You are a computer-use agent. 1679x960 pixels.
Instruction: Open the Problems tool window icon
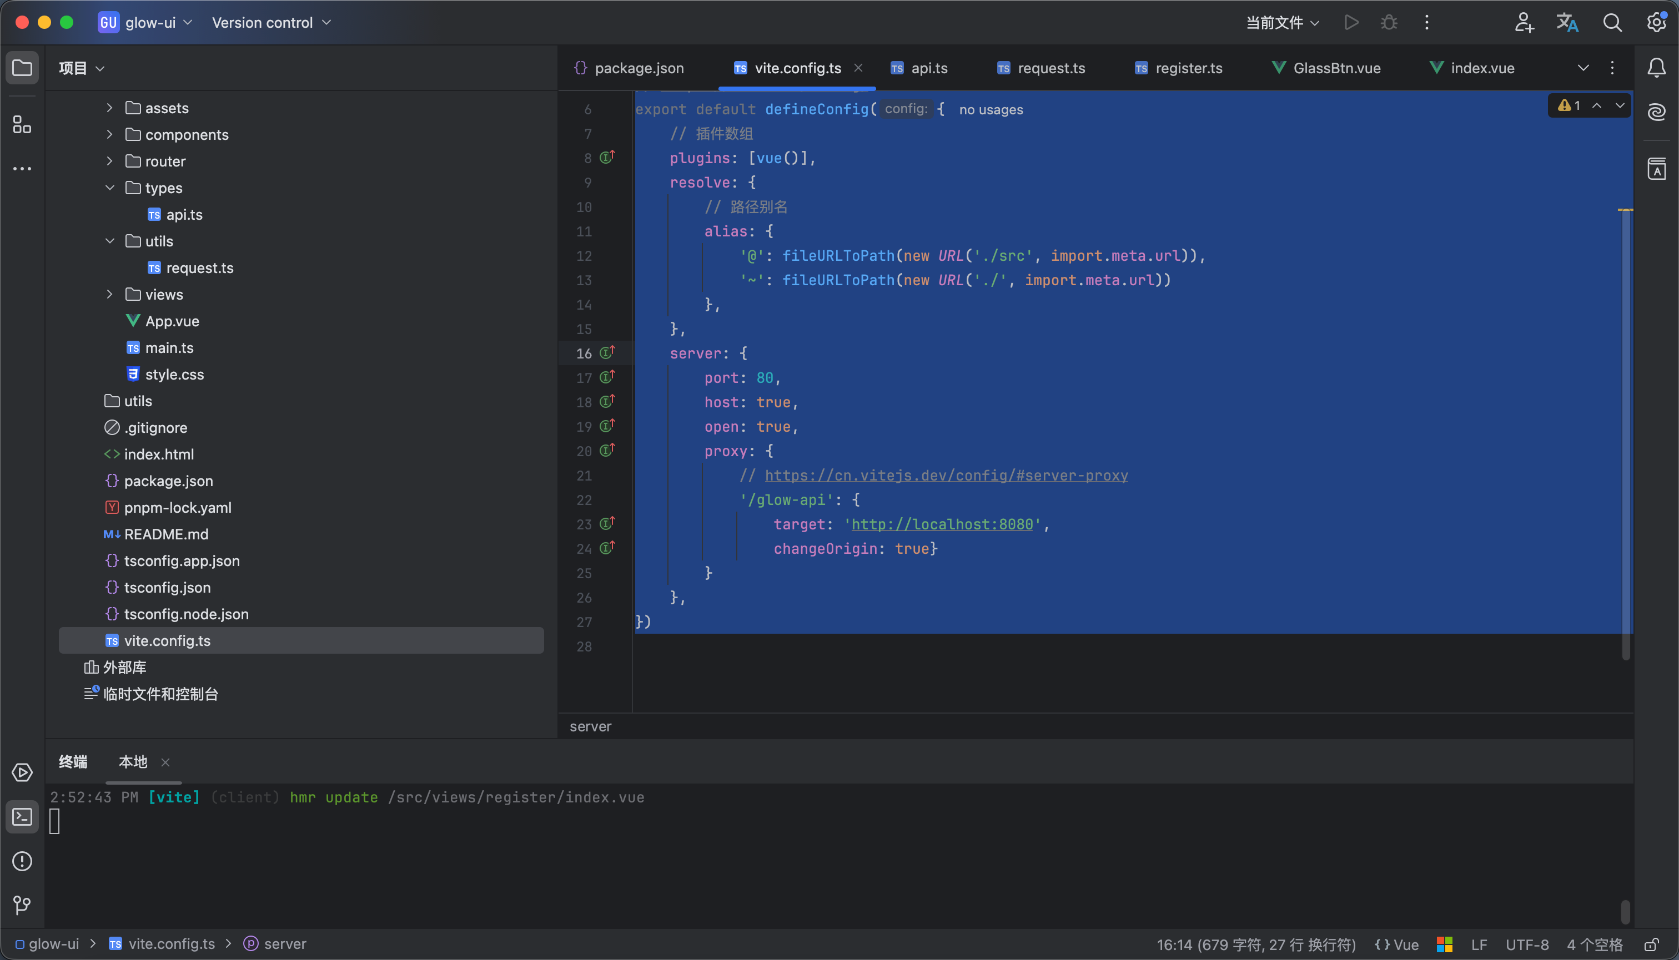click(x=22, y=861)
